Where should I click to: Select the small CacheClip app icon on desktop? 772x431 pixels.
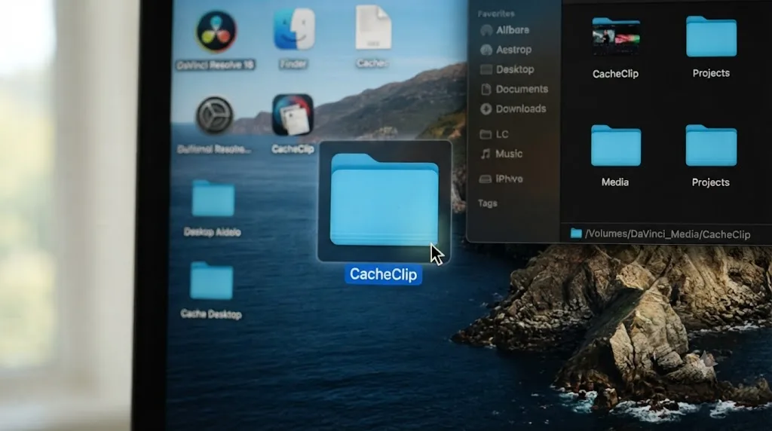pos(293,115)
